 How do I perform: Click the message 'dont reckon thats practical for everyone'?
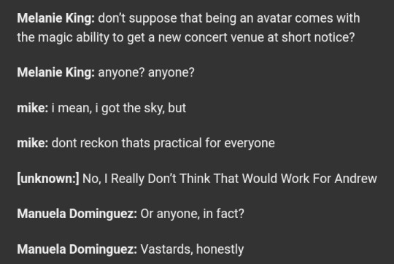[x=163, y=144]
